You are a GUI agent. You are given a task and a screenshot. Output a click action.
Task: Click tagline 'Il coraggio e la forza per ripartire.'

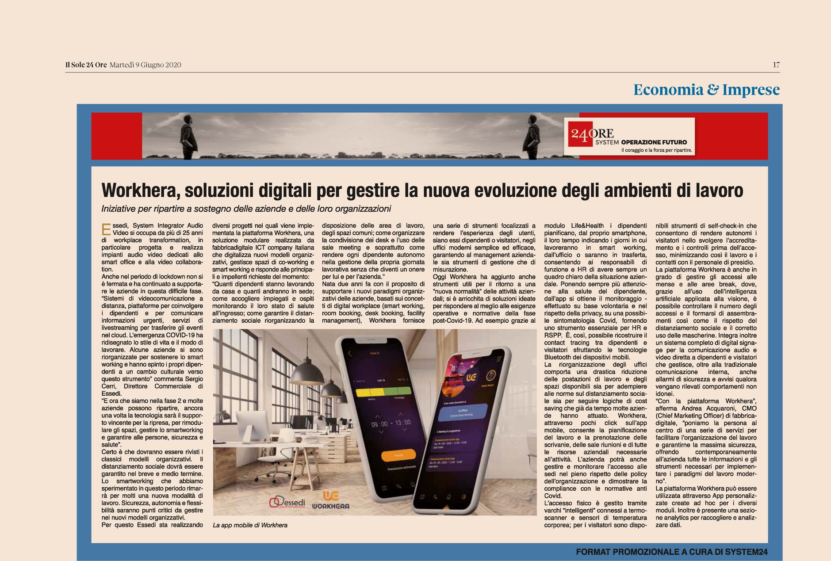pos(656,150)
